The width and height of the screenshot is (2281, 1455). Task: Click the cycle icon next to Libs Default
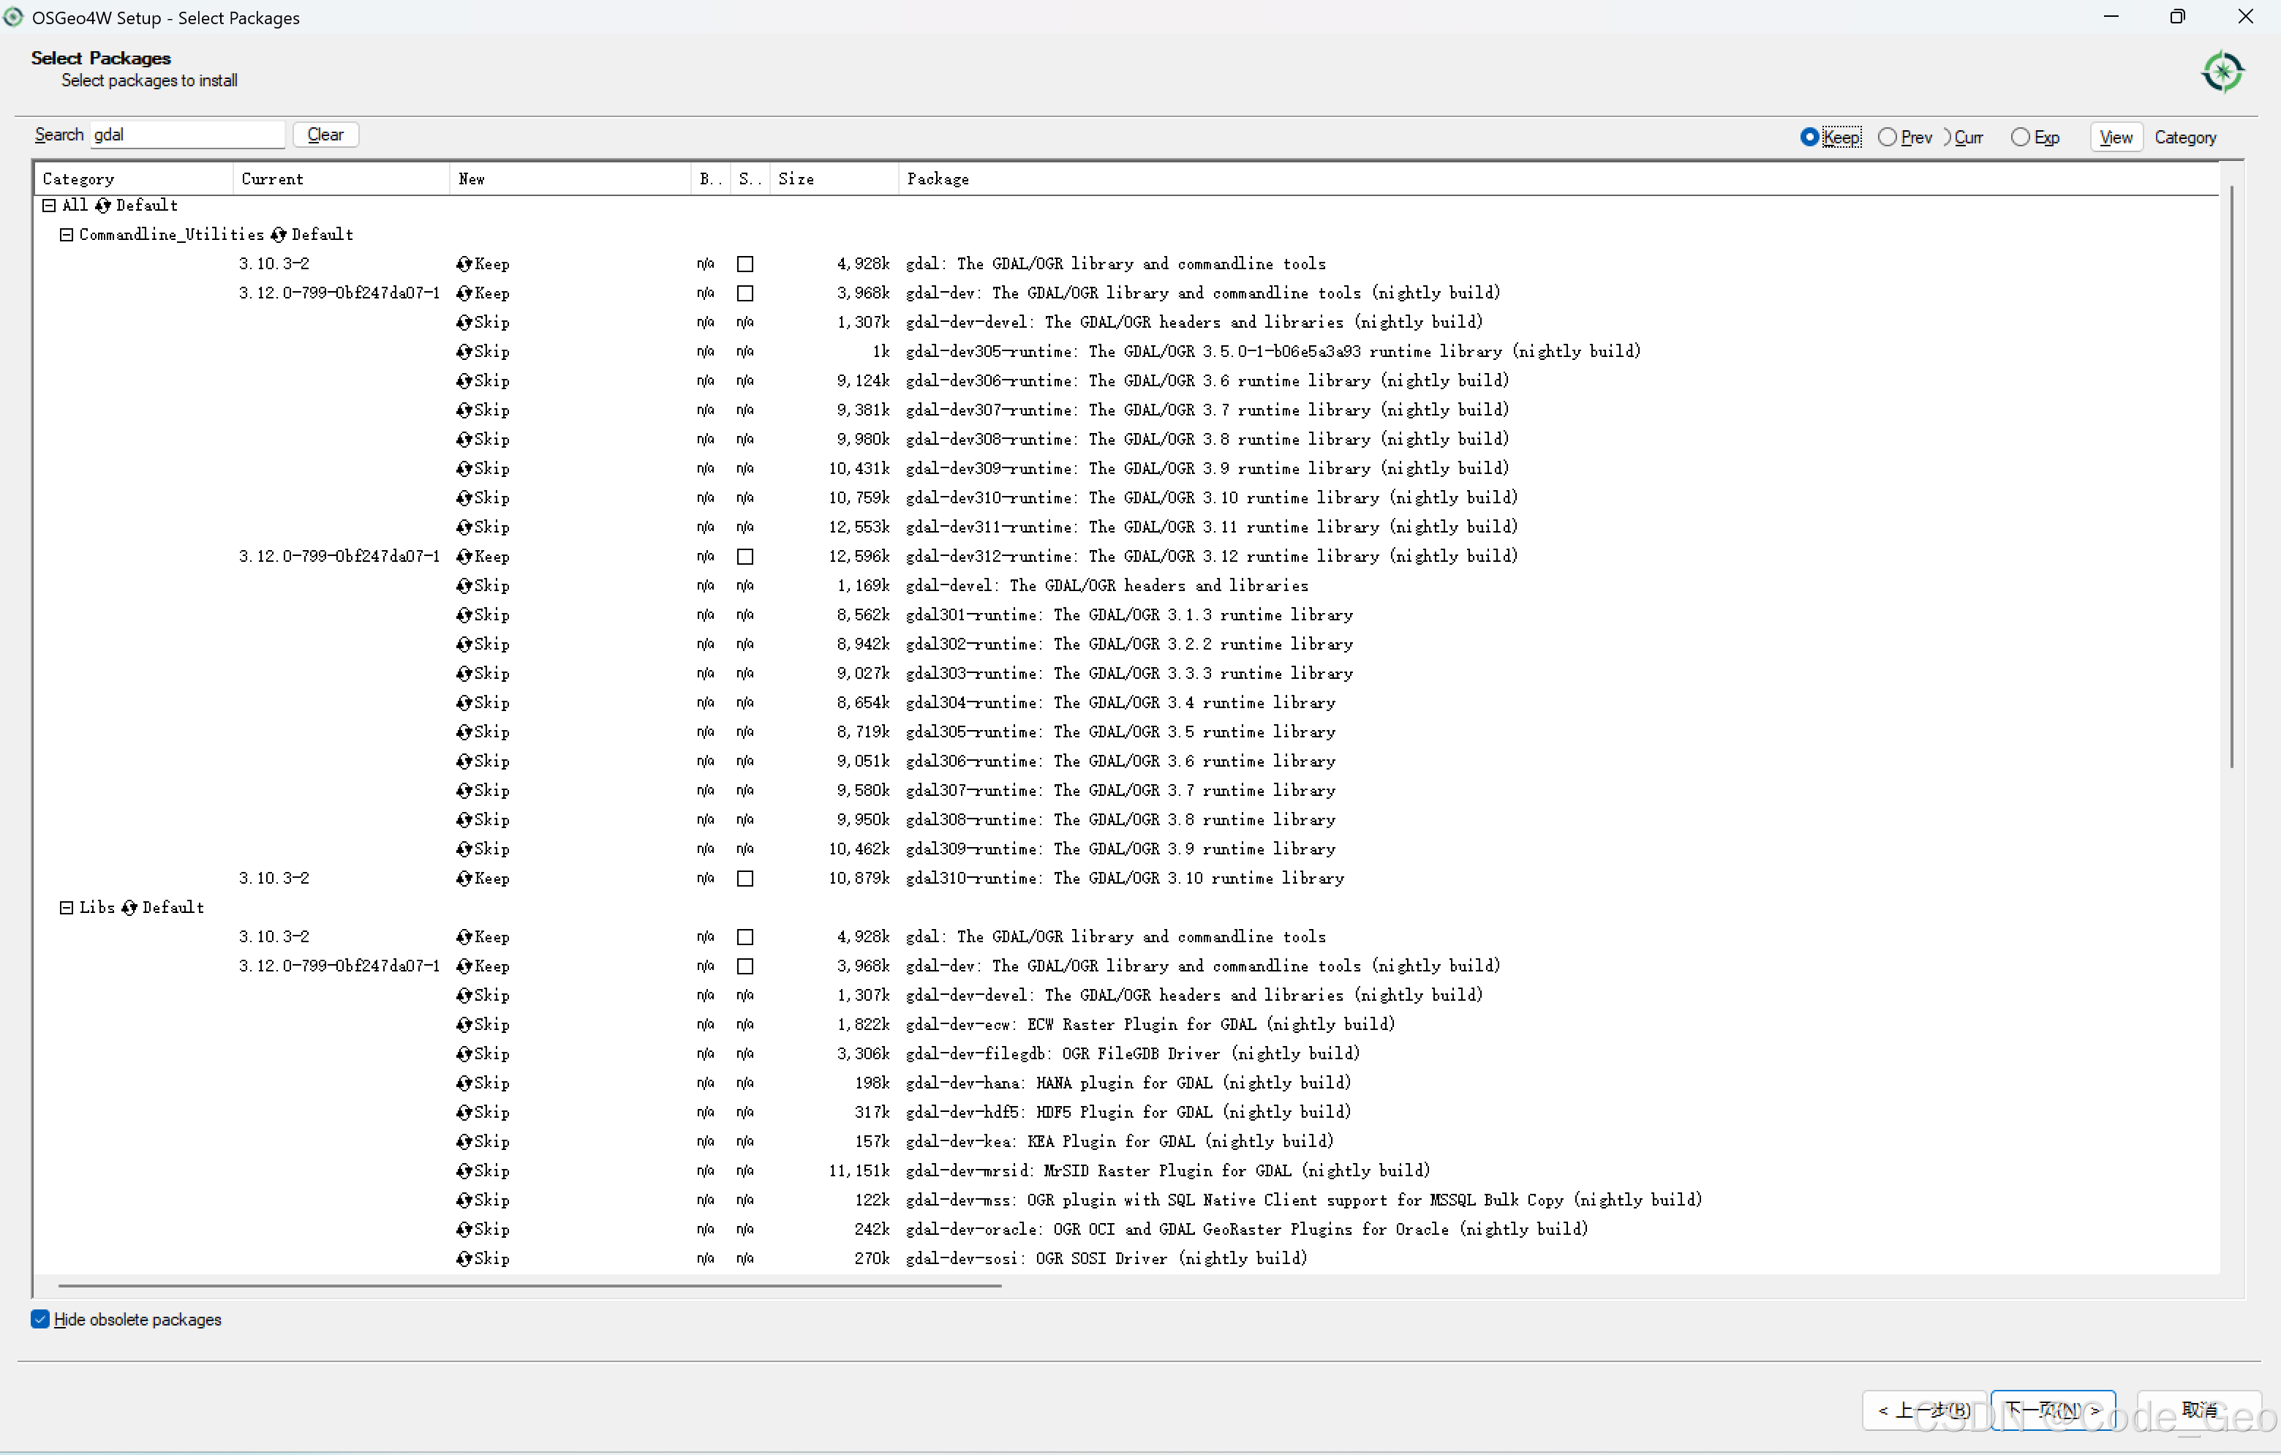click(129, 908)
